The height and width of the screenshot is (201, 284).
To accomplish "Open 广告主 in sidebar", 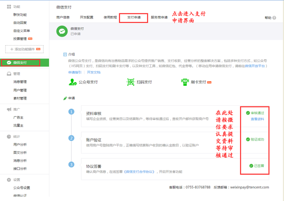I will pos(19,118).
